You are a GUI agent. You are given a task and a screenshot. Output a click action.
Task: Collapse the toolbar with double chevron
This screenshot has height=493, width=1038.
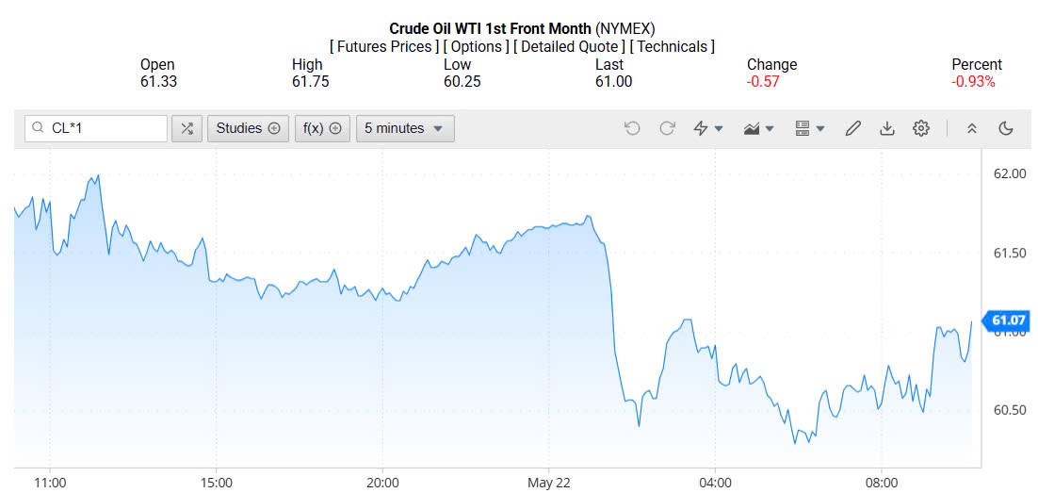pyautogui.click(x=972, y=128)
